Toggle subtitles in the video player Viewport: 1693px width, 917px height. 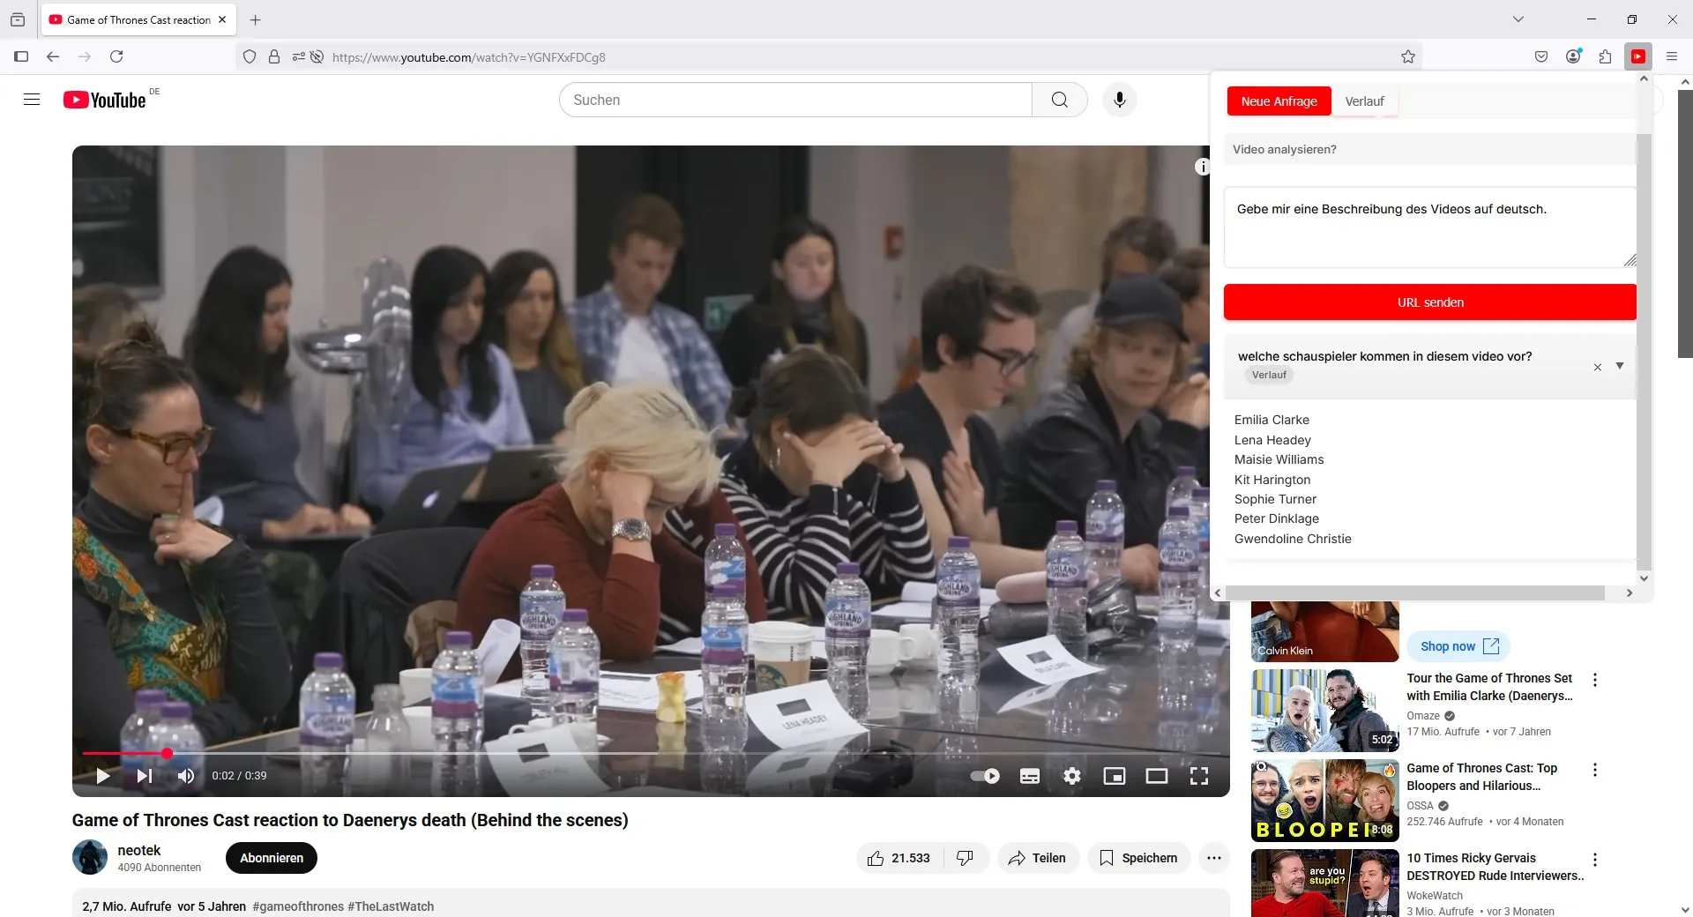pyautogui.click(x=1030, y=776)
